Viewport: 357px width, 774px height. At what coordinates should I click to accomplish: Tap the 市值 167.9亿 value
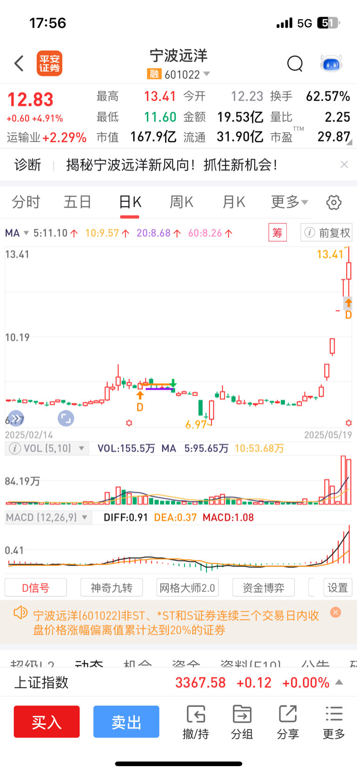[x=153, y=136]
